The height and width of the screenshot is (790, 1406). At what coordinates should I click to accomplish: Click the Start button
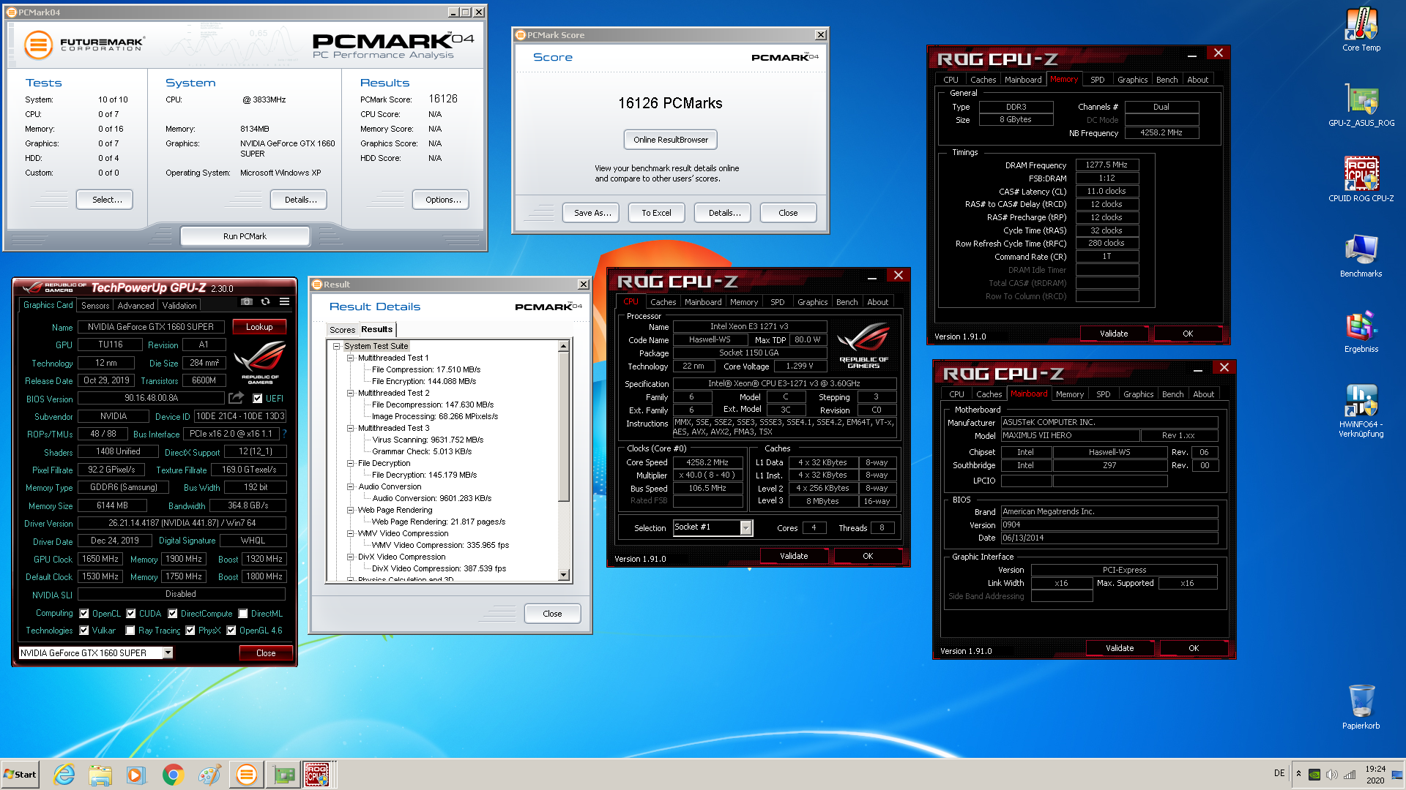(x=20, y=775)
